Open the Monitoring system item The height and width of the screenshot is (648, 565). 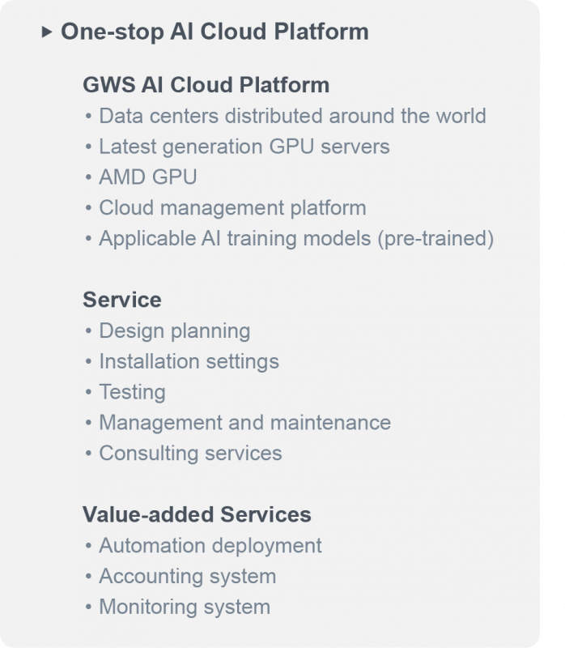(185, 607)
